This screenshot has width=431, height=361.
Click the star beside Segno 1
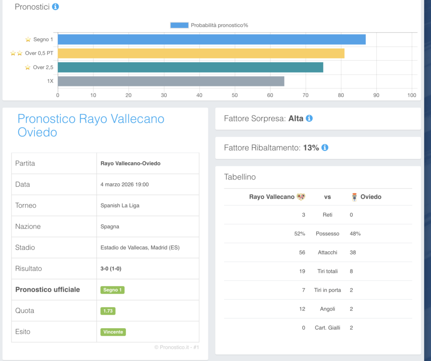[x=28, y=40]
